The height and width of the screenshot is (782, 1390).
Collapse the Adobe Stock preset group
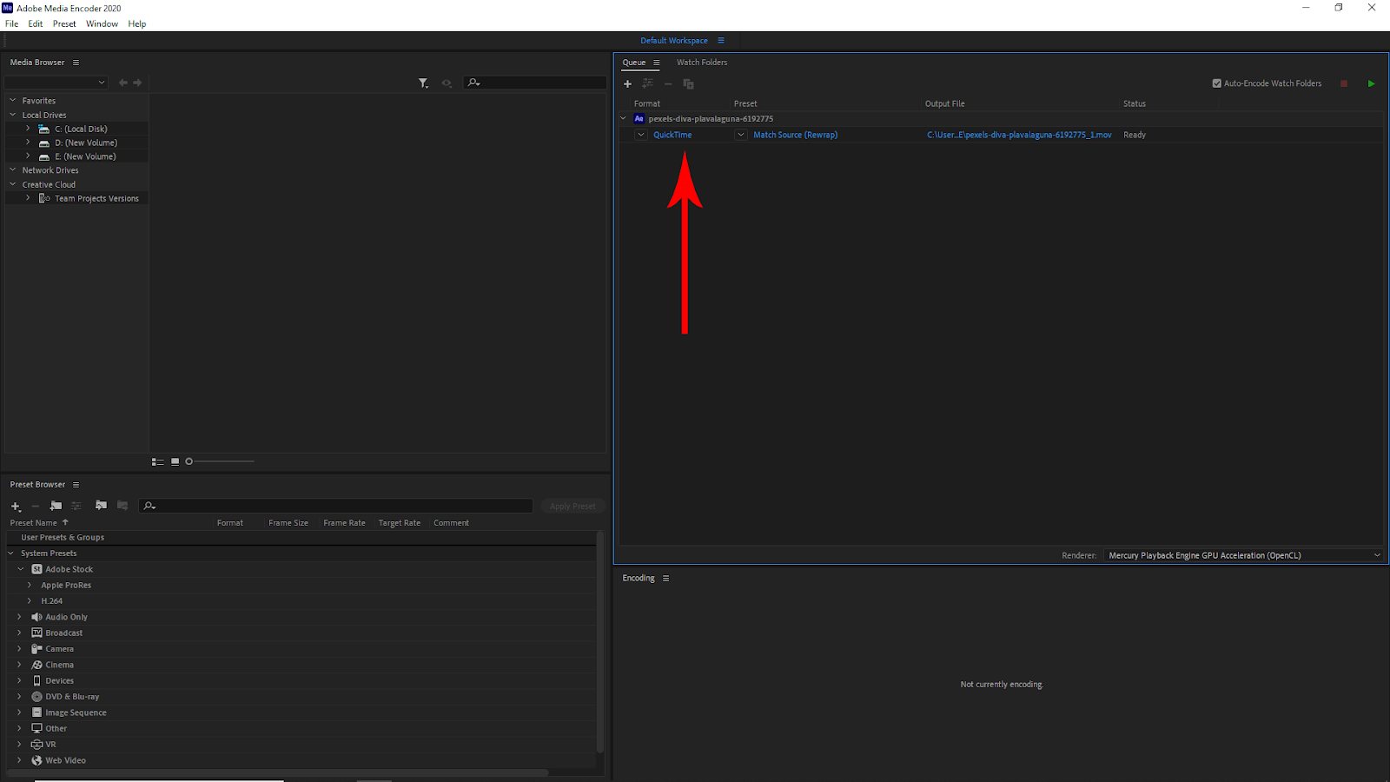coord(21,569)
